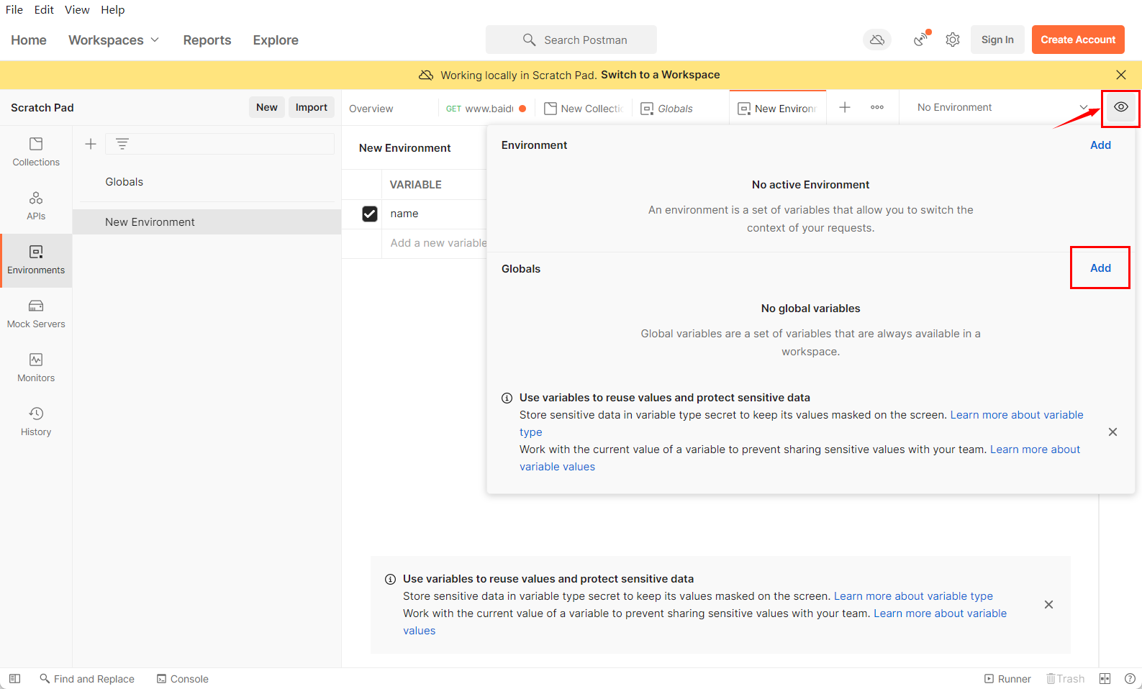Open the APIs sidebar panel
This screenshot has height=689, width=1142.
point(36,206)
